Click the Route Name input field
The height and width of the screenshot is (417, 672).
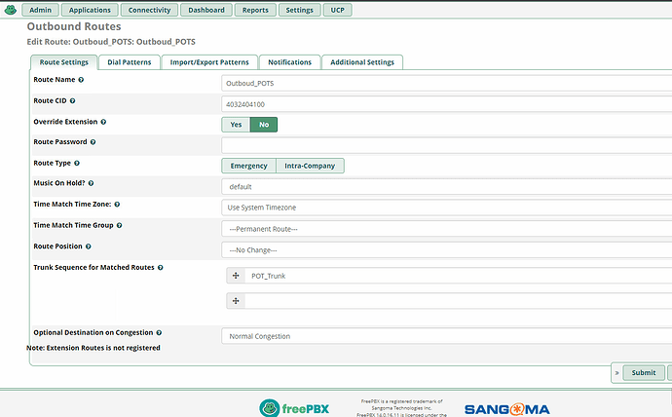(447, 83)
